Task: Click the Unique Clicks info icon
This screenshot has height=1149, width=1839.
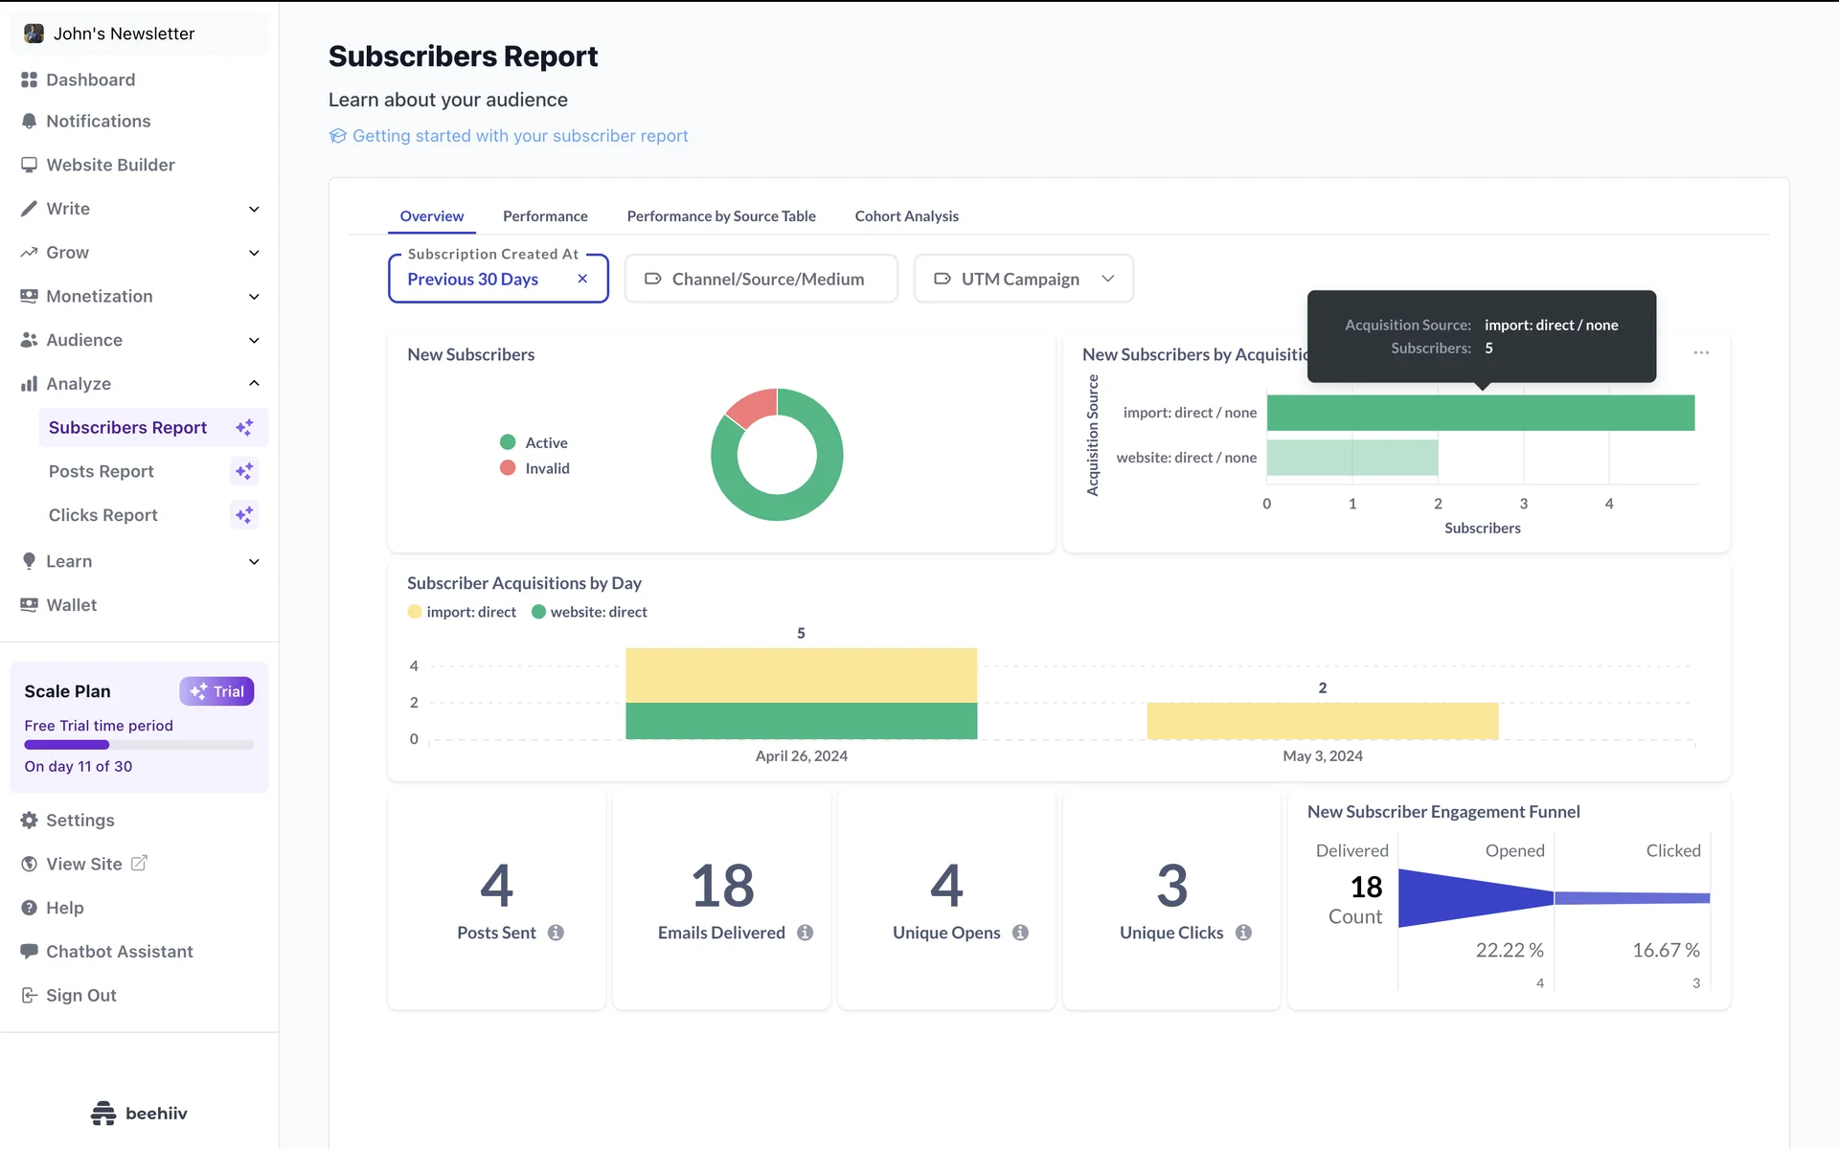Action: (1243, 933)
